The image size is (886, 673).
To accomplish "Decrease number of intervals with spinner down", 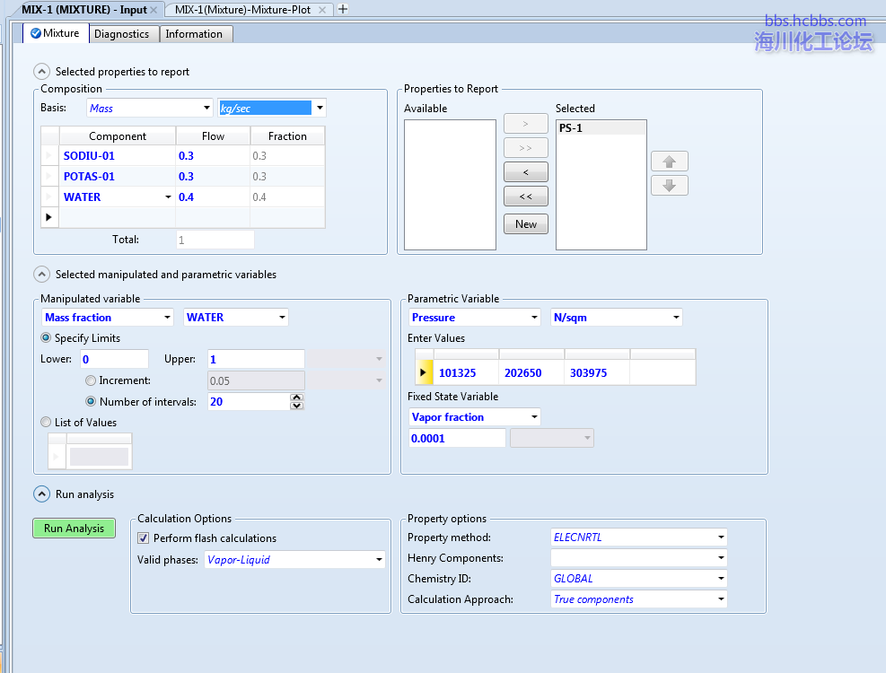I will [x=296, y=406].
